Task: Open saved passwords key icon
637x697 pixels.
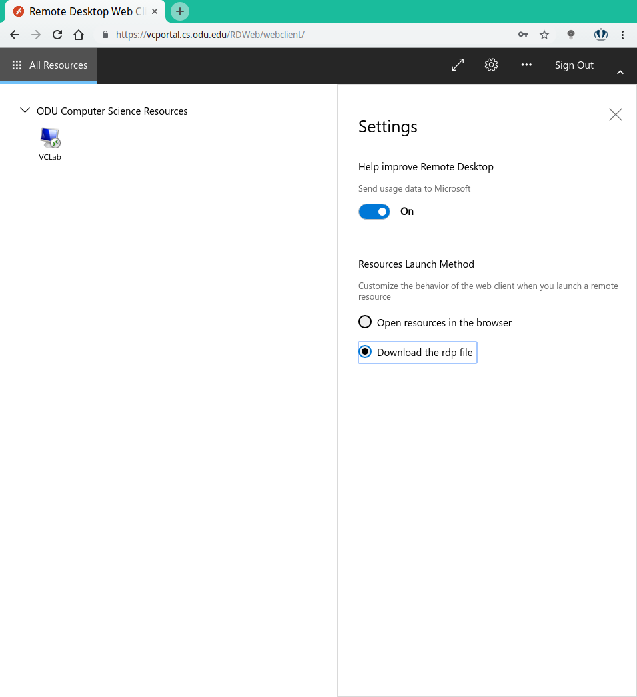Action: coord(522,35)
